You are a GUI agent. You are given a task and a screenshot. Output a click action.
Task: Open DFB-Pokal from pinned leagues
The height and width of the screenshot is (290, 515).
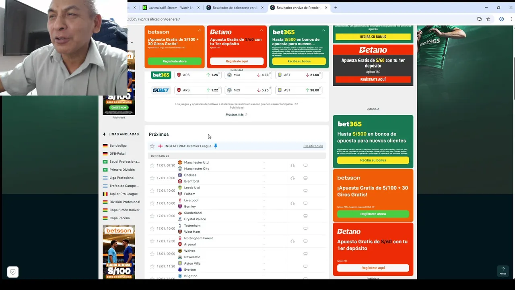[x=117, y=153]
